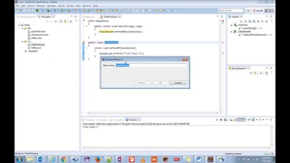Image resolution: width=290 pixels, height=163 pixels.
Task: Toggle Hide Fields in Outline toolbar
Action: click(254, 21)
